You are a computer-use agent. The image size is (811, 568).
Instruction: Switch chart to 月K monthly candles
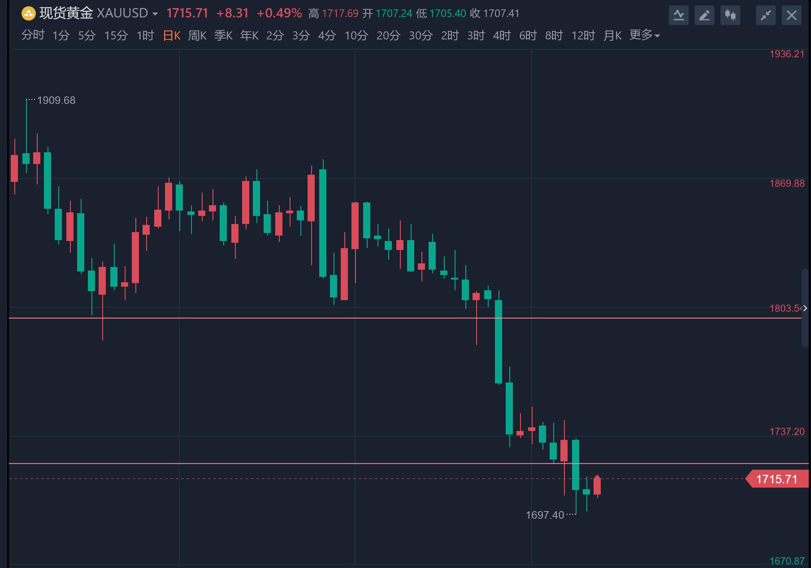coord(612,35)
